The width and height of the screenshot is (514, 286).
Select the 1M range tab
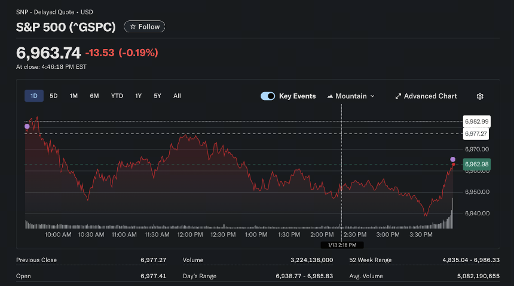click(x=74, y=96)
